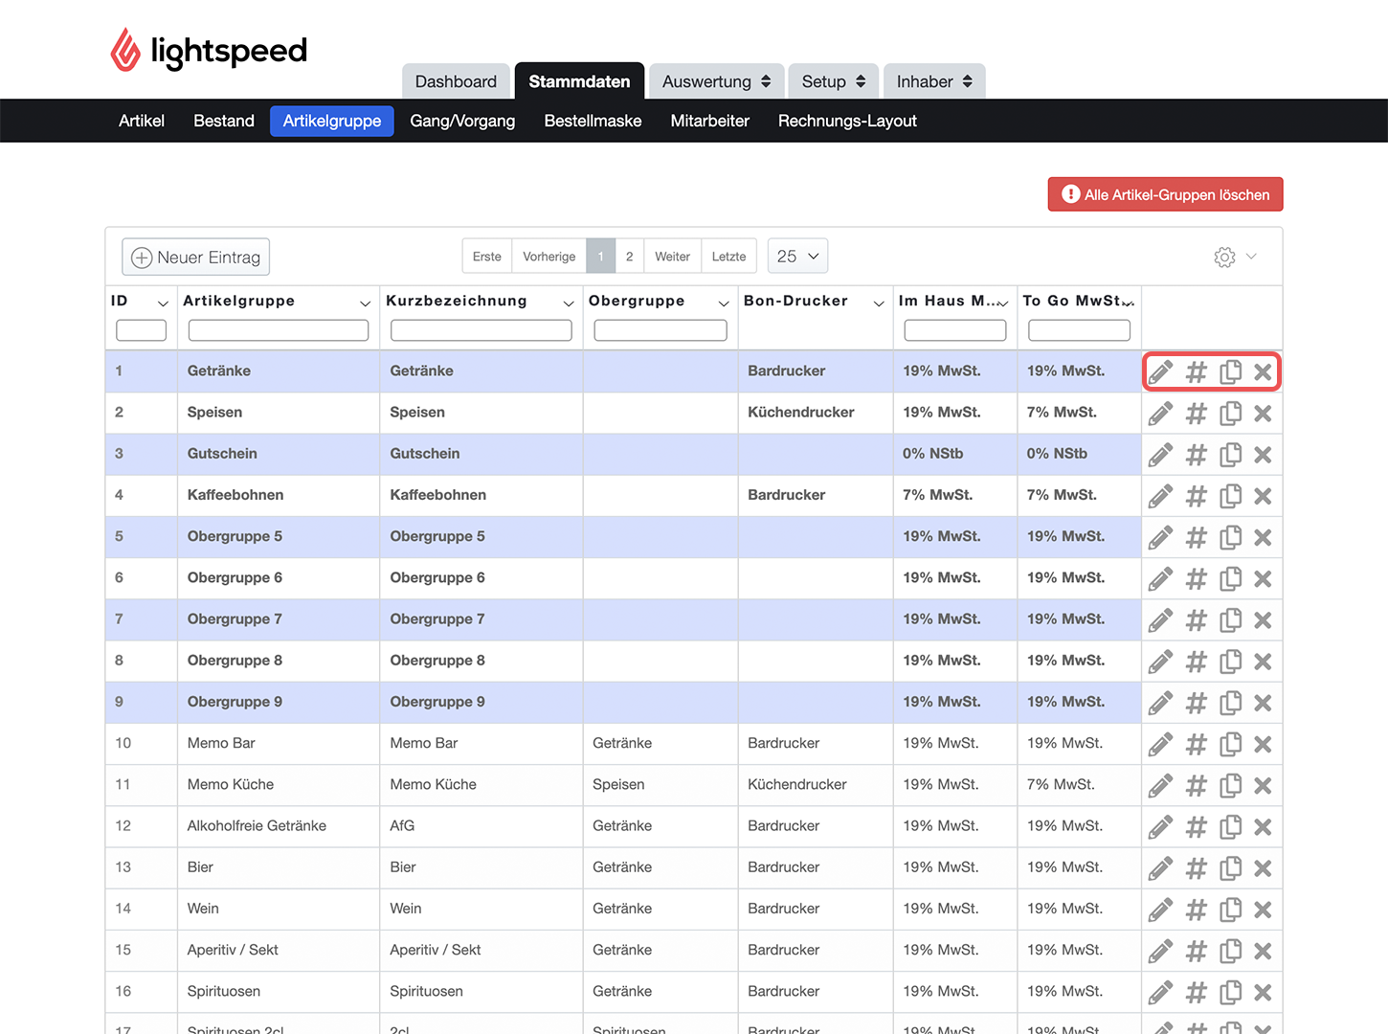Switch to the Dashboard tab
The height and width of the screenshot is (1034, 1388).
(456, 81)
